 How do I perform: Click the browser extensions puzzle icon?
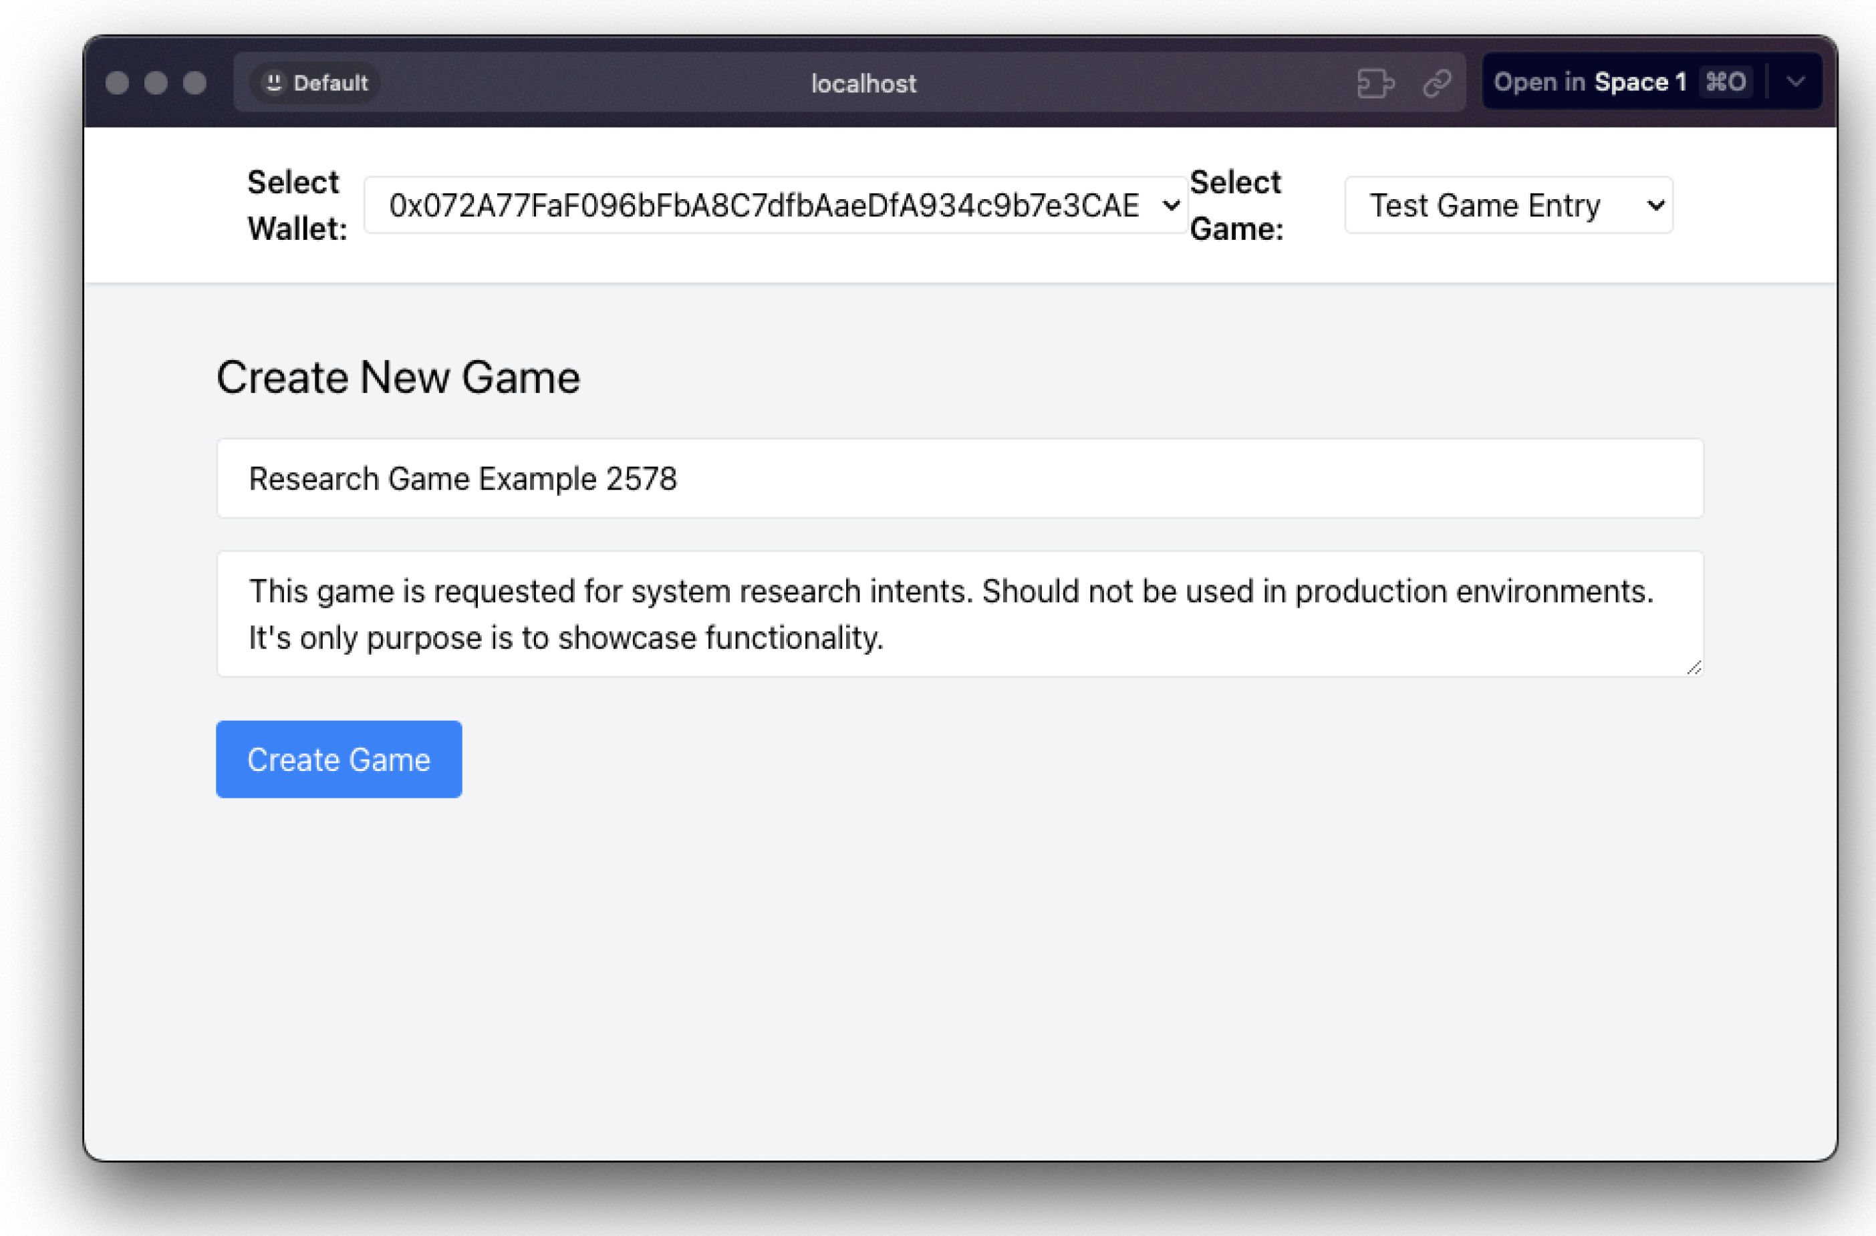click(x=1375, y=83)
